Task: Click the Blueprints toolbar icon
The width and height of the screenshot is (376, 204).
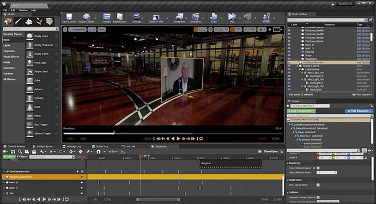Action: pos(179,18)
